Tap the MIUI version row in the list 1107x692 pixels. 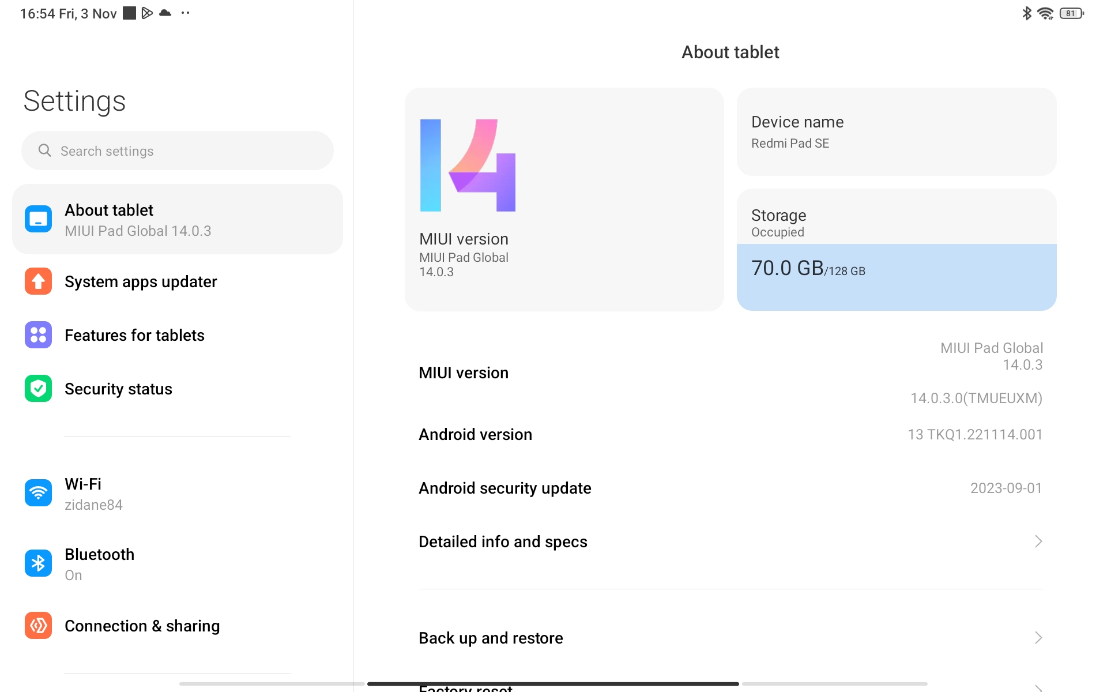pyautogui.click(x=730, y=373)
